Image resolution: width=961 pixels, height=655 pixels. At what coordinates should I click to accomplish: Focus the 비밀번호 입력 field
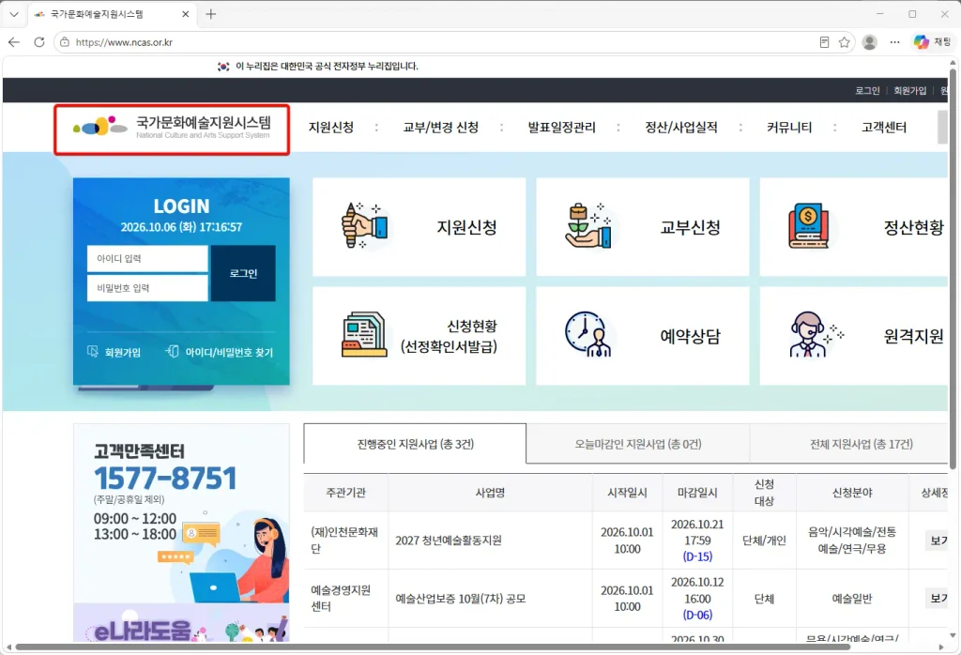point(147,288)
